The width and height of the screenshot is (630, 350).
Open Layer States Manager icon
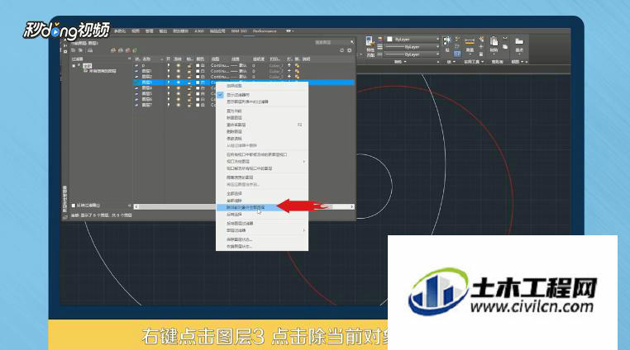[90, 50]
